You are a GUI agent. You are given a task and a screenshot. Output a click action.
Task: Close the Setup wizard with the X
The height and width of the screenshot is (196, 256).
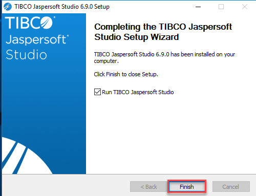[x=245, y=7]
